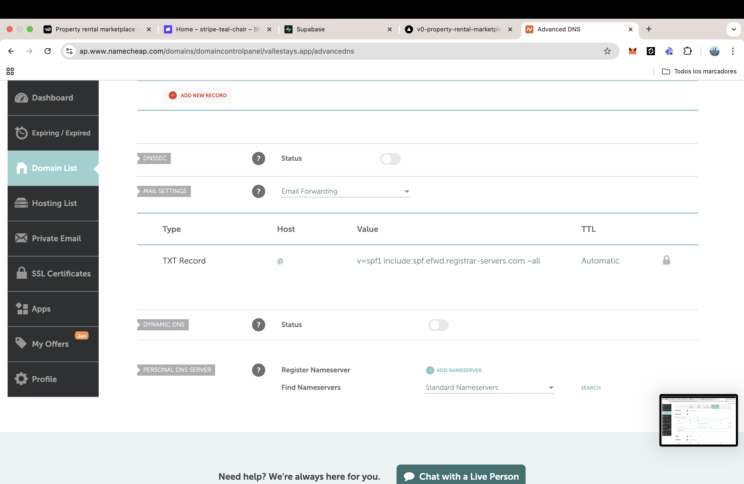744x484 pixels.
Task: Enable the DNSSEC status toggle
Action: 390,158
